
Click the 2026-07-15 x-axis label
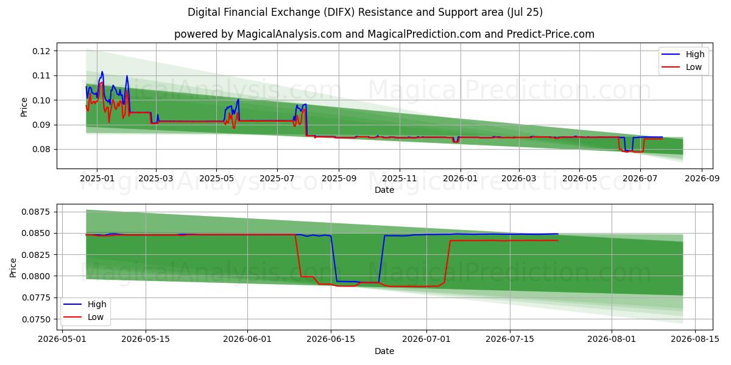(510, 339)
